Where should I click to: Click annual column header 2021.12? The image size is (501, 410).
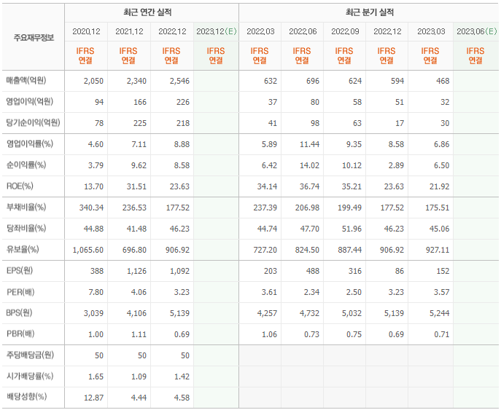[x=129, y=31]
